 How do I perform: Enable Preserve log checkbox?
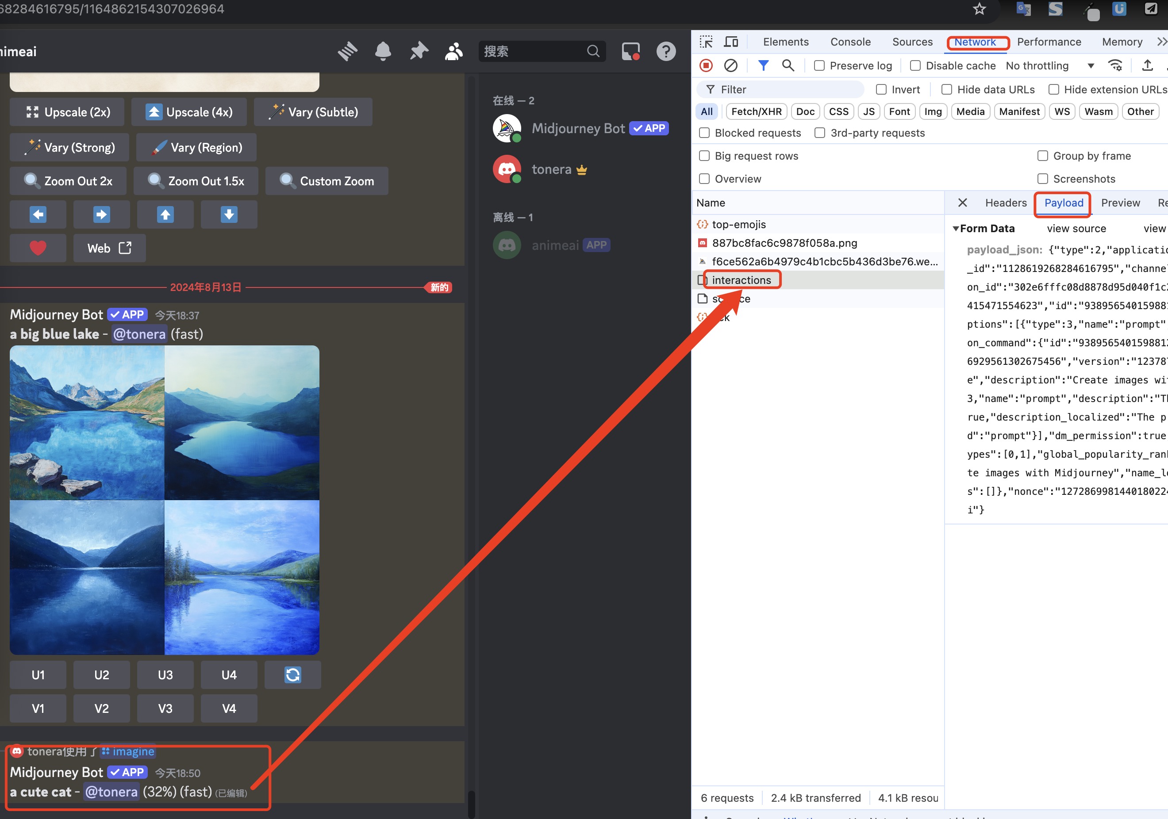pyautogui.click(x=819, y=65)
